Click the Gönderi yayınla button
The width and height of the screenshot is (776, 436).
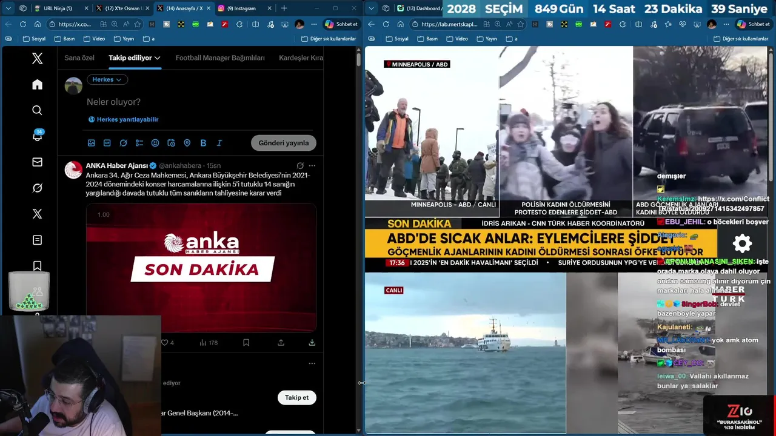click(284, 143)
